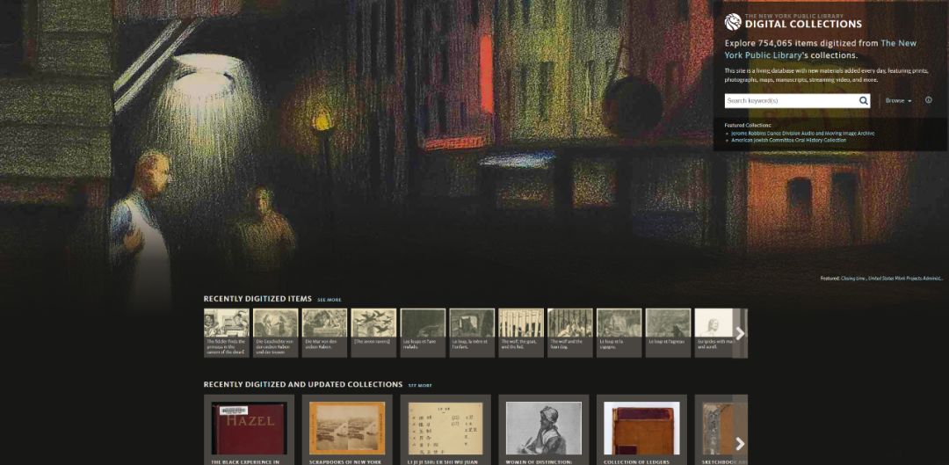Advance the recently digitized items carousel arrow
Image resolution: width=949 pixels, height=465 pixels.
tap(740, 333)
